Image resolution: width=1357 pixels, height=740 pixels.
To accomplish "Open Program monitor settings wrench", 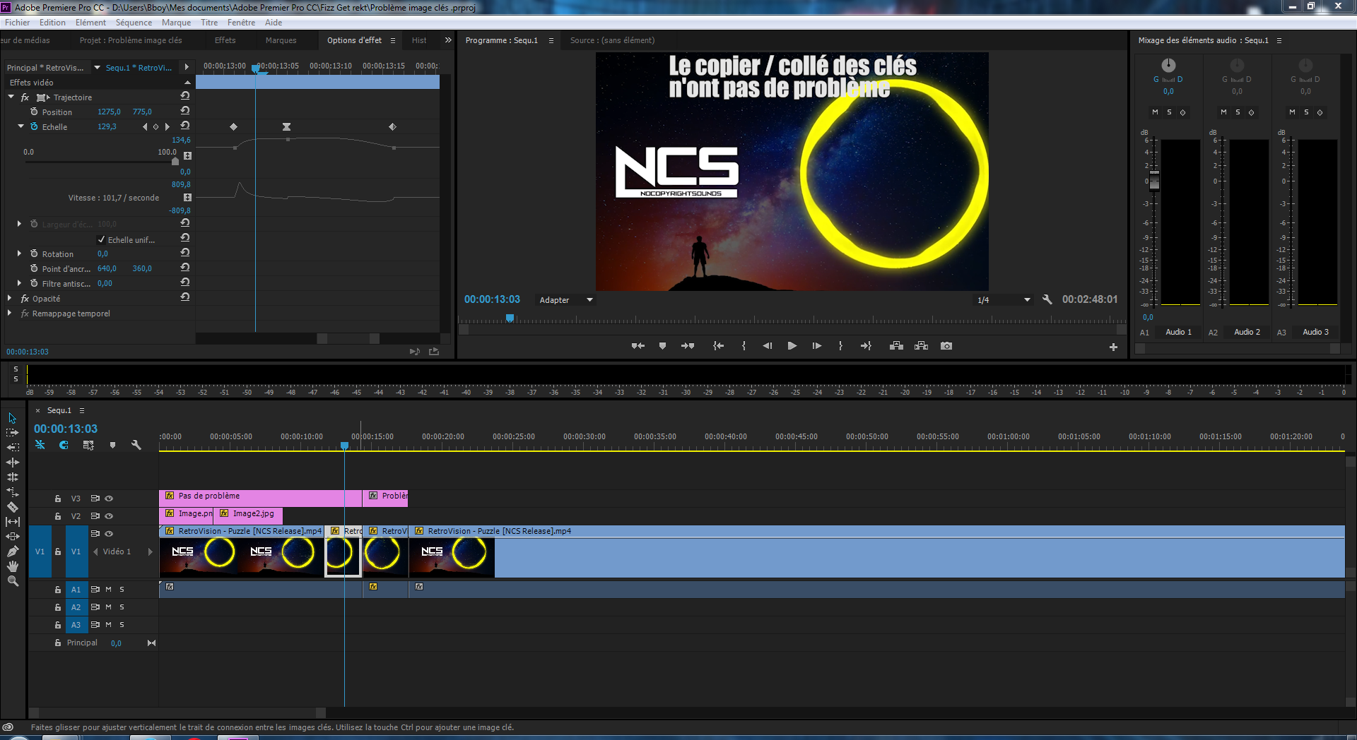I will pyautogui.click(x=1047, y=299).
